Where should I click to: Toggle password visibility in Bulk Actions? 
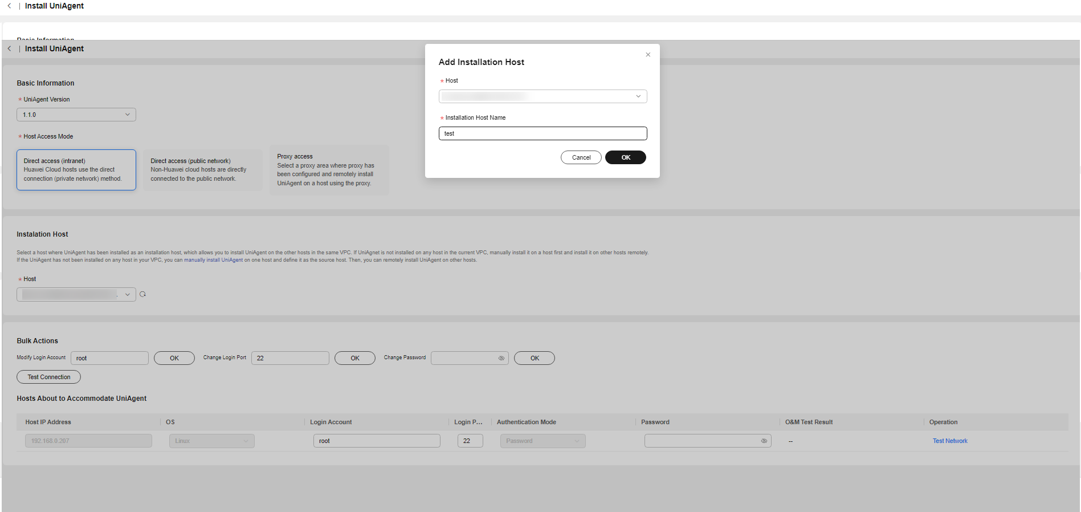(x=501, y=358)
